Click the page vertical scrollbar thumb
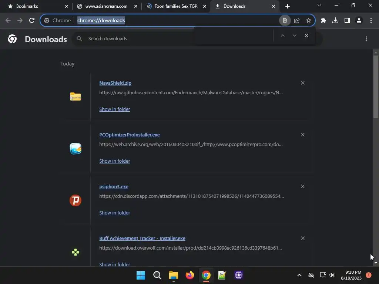The width and height of the screenshot is (379, 284). [376, 87]
